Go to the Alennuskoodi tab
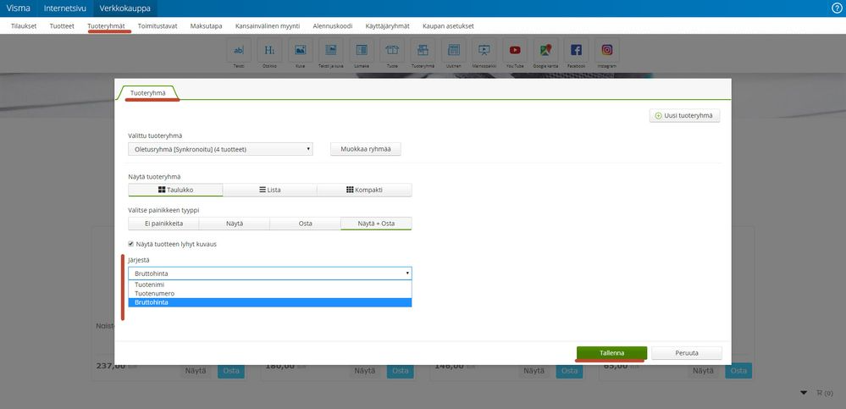 (332, 26)
